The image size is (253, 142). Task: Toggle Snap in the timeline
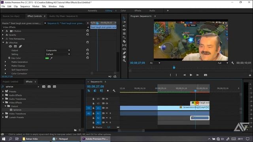coord(95,91)
